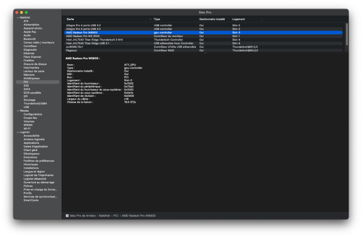
Task: Collapse the Réseau section disclosure triangle
Action: [x=17, y=111]
